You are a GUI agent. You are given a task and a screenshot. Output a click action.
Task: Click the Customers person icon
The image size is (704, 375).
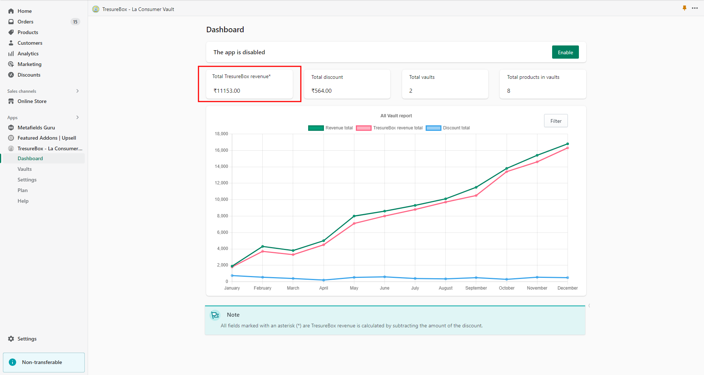point(11,43)
